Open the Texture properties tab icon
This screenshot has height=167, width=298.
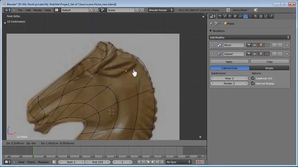pos(261,16)
